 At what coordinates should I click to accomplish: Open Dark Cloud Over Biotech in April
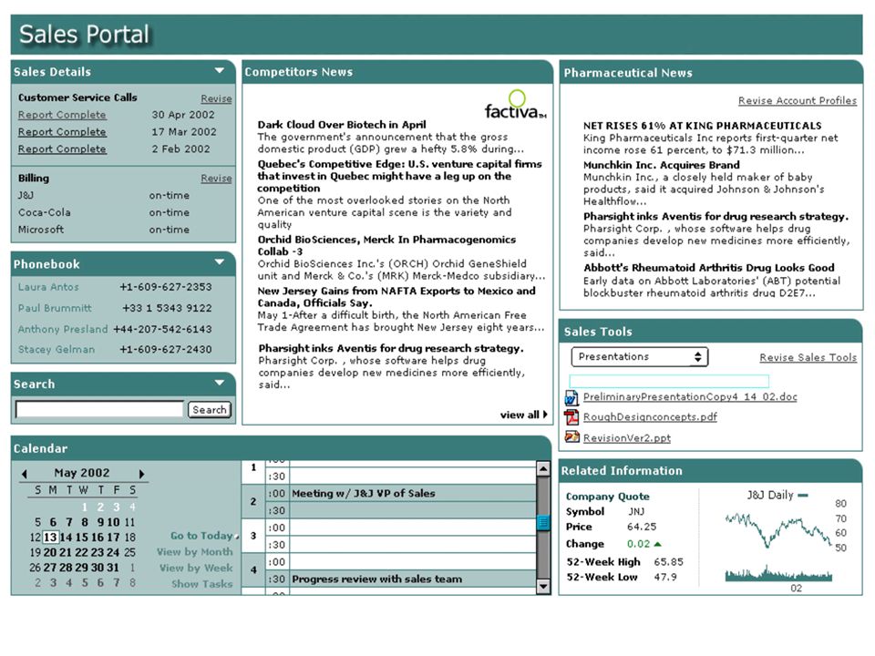(342, 125)
